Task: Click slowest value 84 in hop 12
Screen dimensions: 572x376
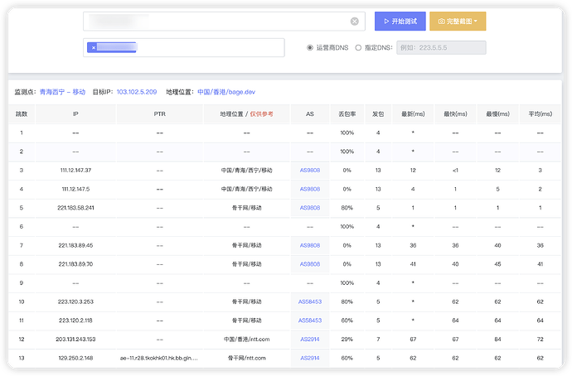Action: coord(497,340)
